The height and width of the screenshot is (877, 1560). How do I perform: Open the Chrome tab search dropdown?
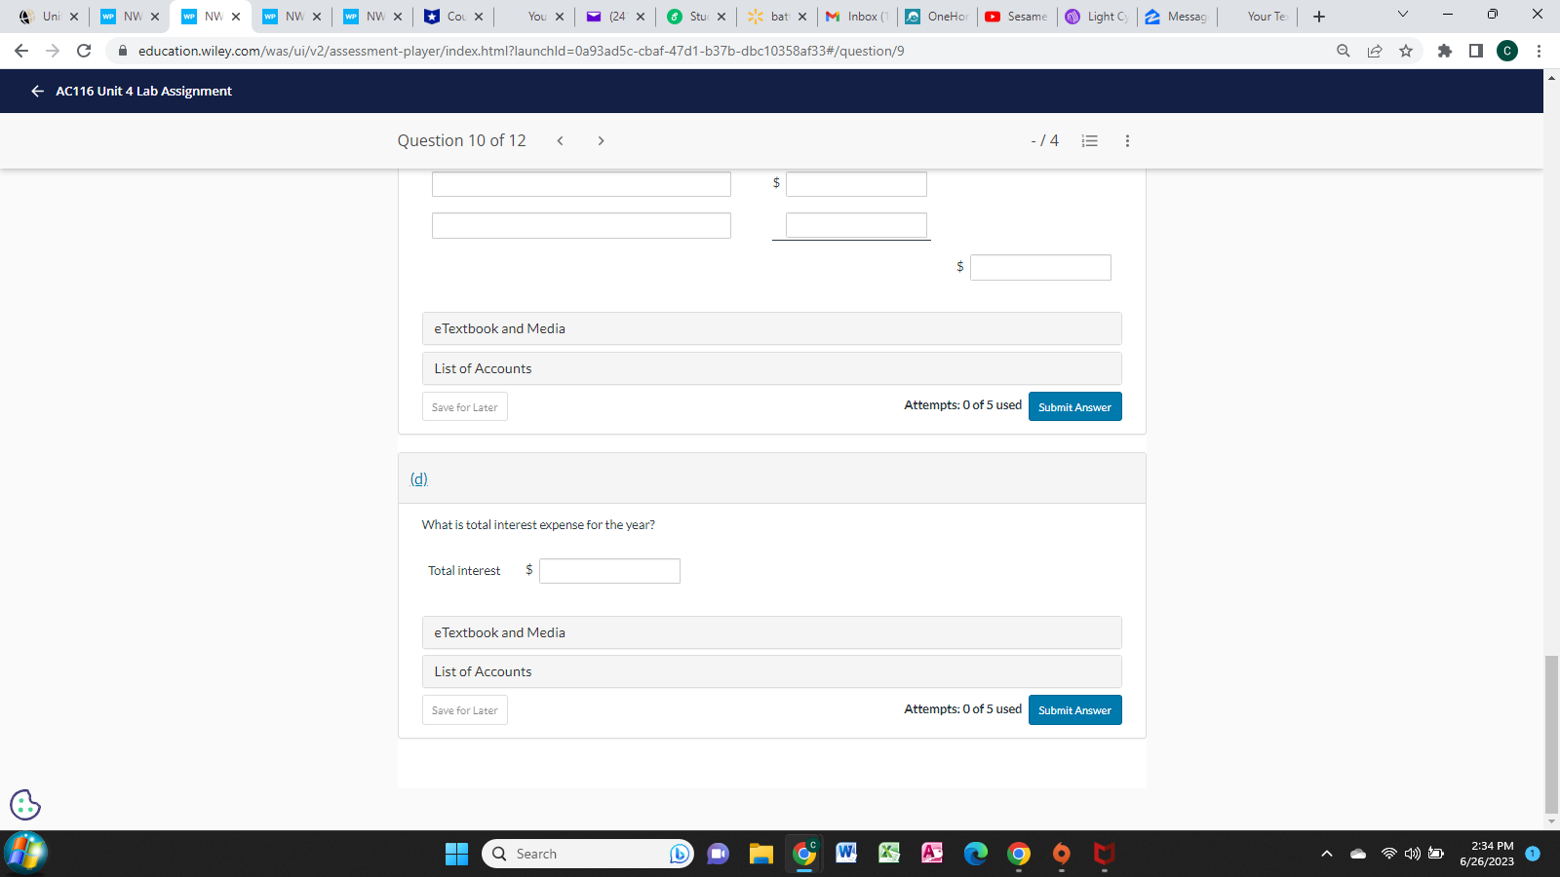click(1403, 15)
